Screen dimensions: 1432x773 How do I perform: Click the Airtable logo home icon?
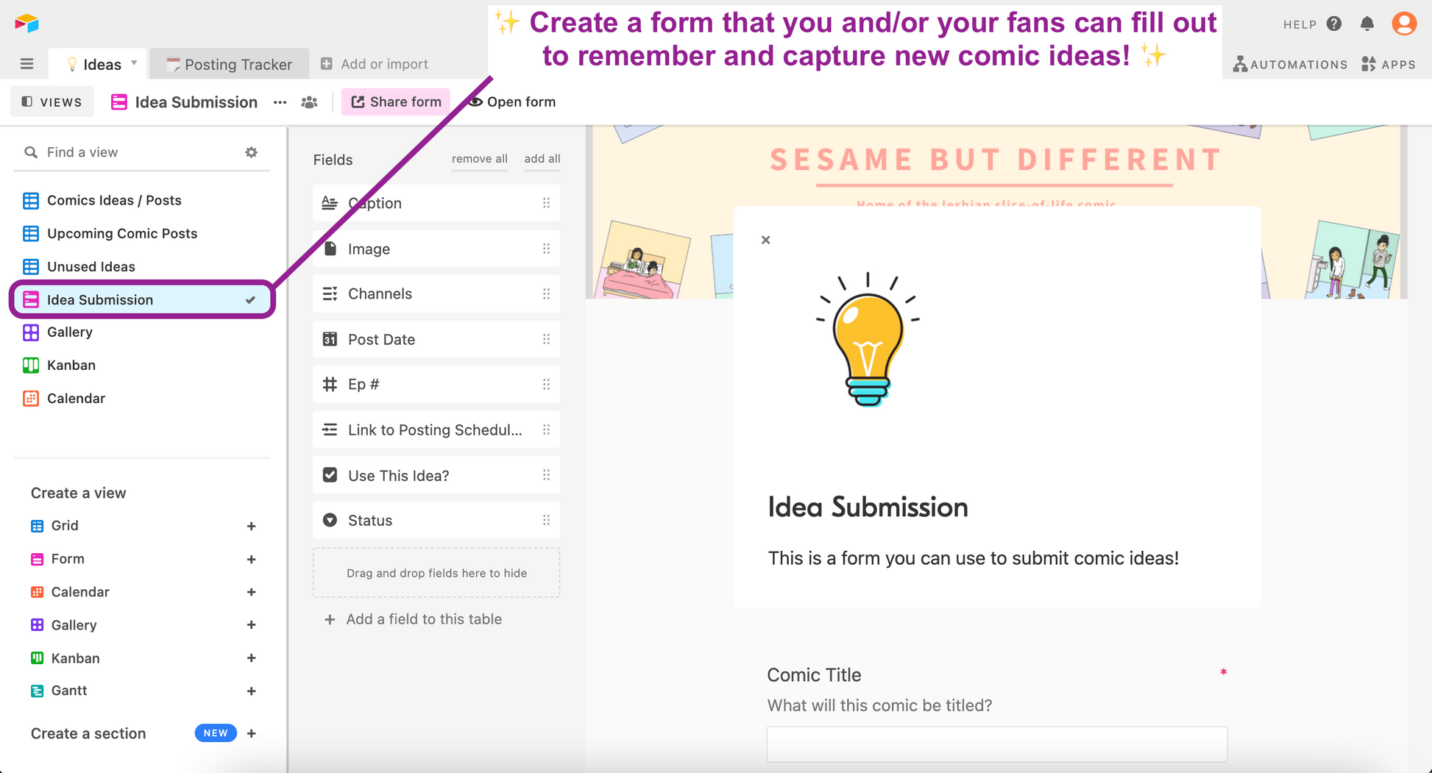tap(26, 24)
